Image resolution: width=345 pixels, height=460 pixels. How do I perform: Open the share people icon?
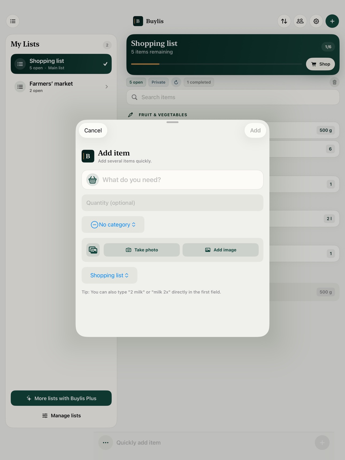300,21
